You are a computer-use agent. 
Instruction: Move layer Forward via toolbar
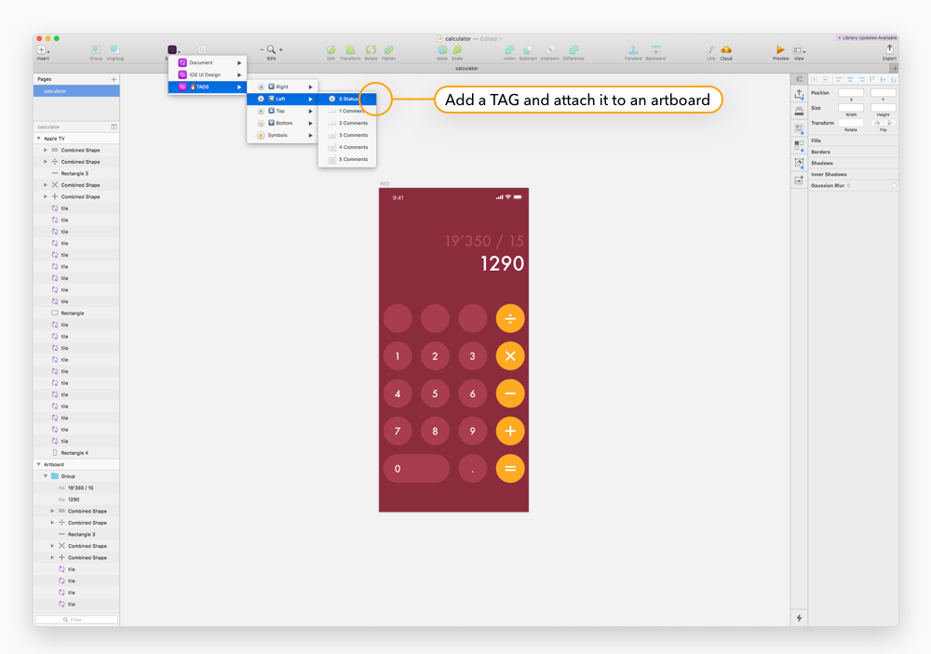click(x=633, y=50)
